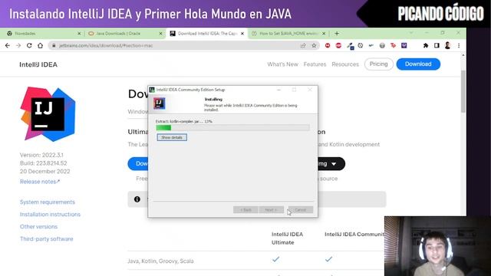Image resolution: width=491 pixels, height=276 pixels.
Task: Click the large IntelliJ IDEA IJ logo
Action: (x=48, y=114)
